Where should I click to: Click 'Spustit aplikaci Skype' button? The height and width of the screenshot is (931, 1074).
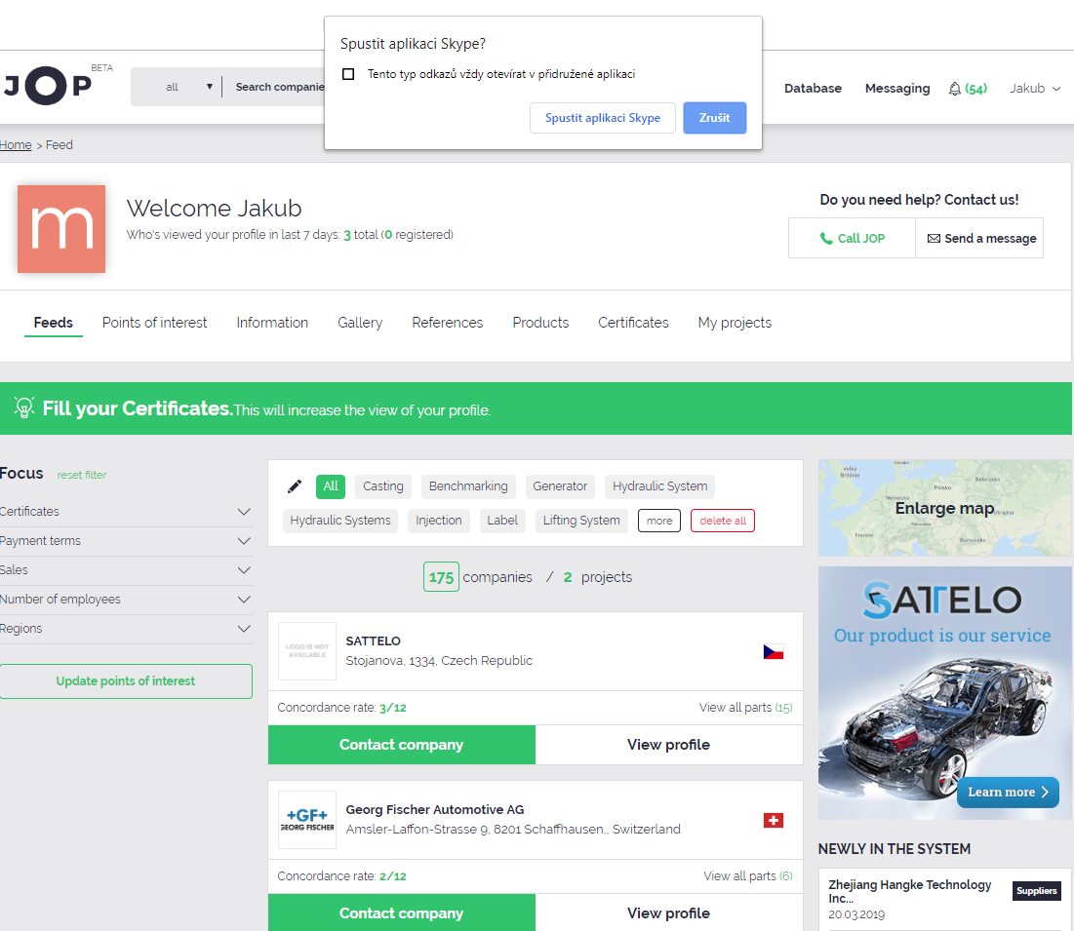pos(603,118)
